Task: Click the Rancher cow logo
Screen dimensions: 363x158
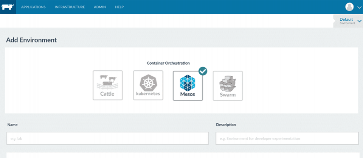Action: point(8,7)
